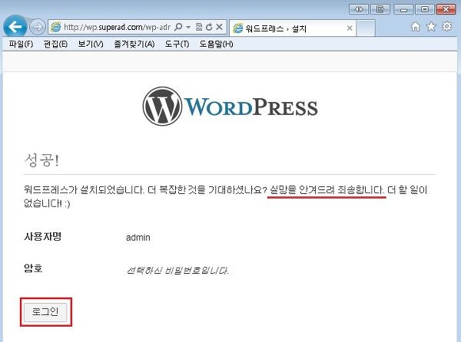Click the site icon in the address bar

[x=56, y=28]
